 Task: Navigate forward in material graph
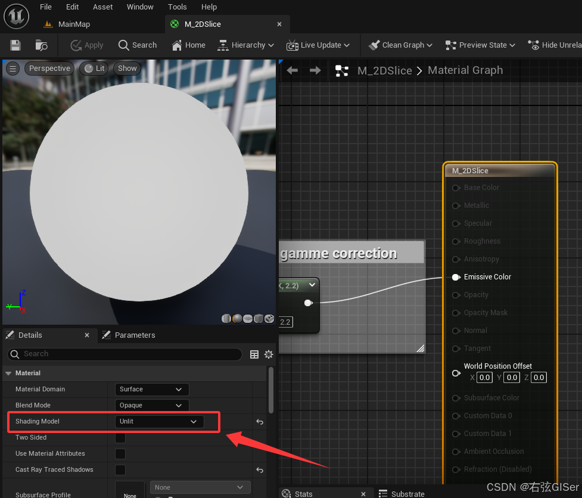click(x=315, y=70)
